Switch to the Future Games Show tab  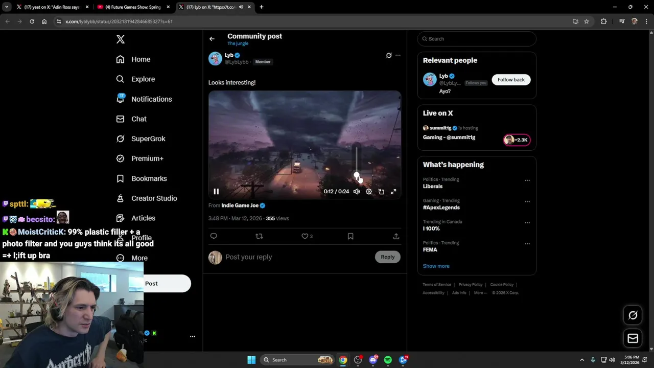tap(134, 7)
